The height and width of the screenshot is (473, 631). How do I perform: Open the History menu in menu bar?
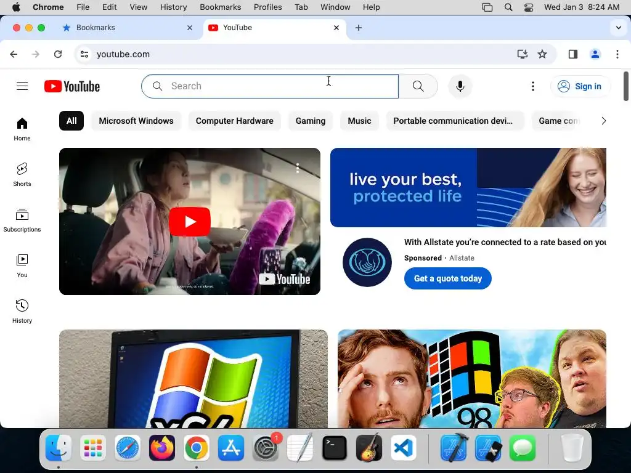(173, 7)
